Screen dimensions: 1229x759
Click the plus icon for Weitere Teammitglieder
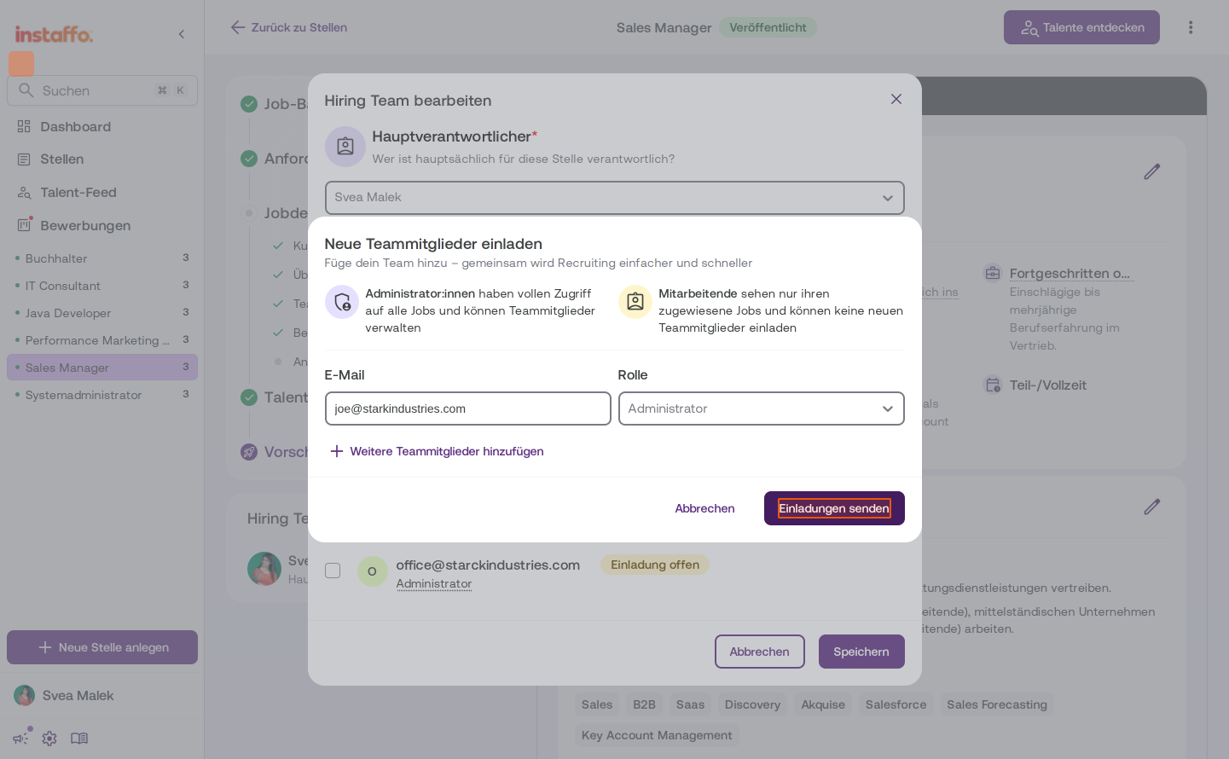pyautogui.click(x=336, y=451)
